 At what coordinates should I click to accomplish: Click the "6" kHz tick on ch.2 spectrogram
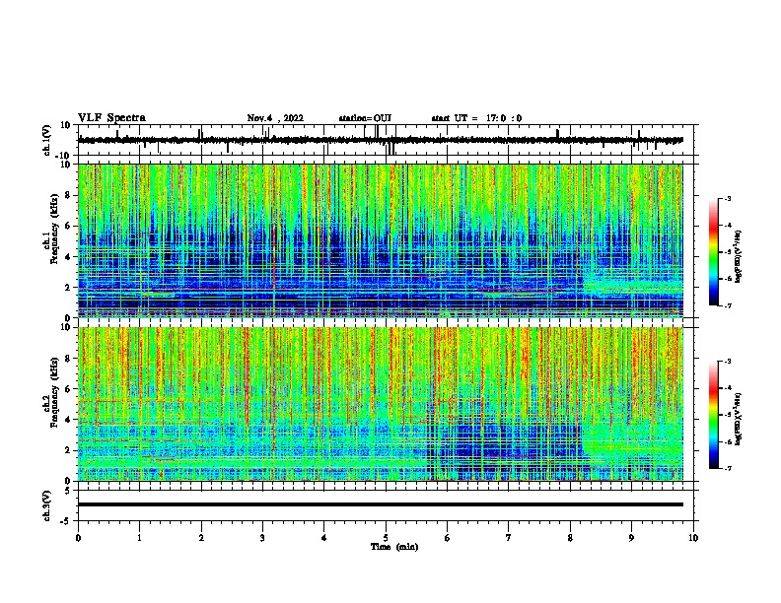point(69,389)
